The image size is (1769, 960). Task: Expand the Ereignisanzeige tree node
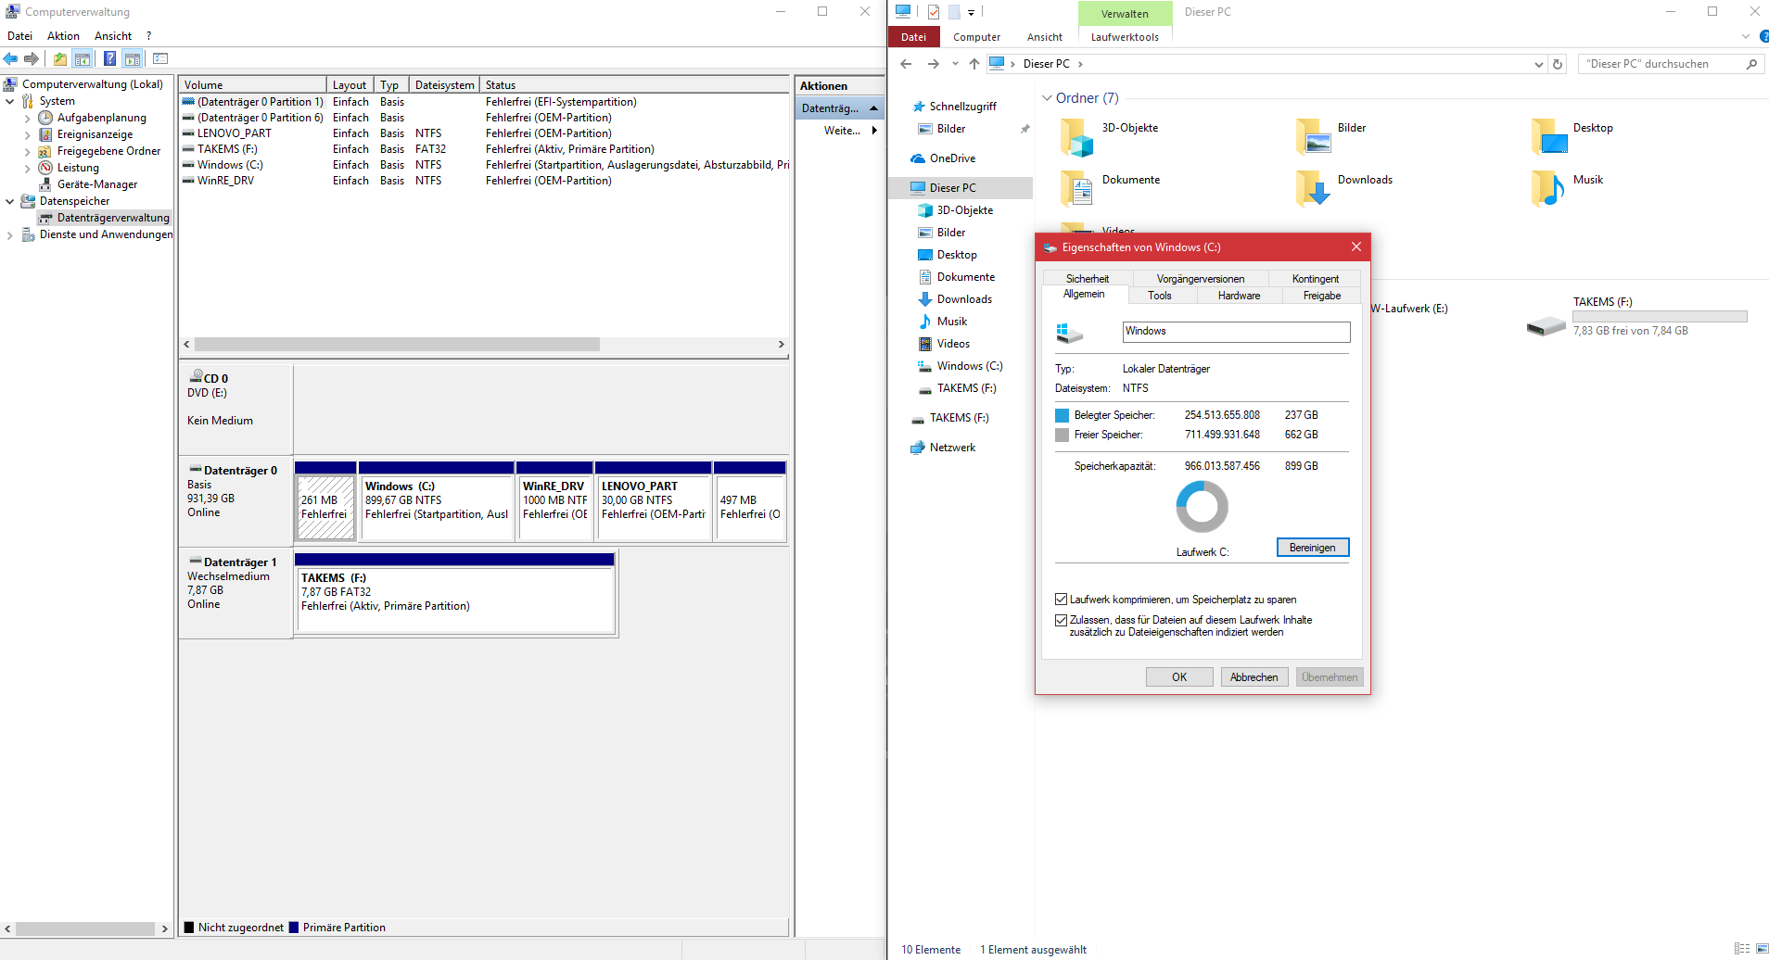point(28,135)
